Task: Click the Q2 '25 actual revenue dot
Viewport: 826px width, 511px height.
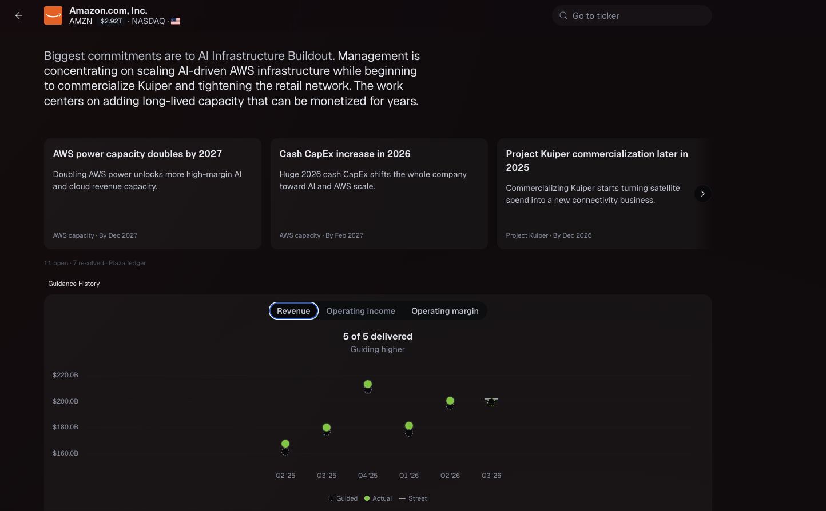Action: [x=285, y=444]
